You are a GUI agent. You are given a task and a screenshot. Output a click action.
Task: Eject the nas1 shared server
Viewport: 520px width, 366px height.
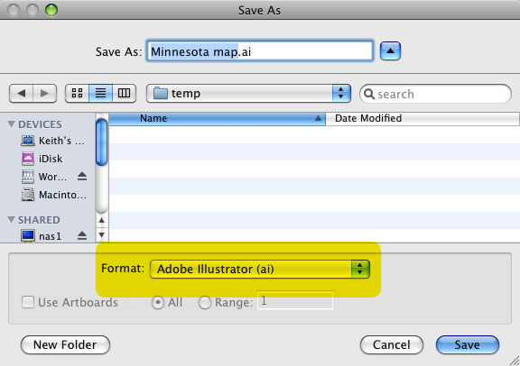82,235
